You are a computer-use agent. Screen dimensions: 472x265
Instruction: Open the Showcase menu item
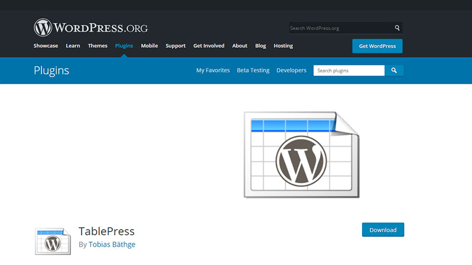[45, 45]
